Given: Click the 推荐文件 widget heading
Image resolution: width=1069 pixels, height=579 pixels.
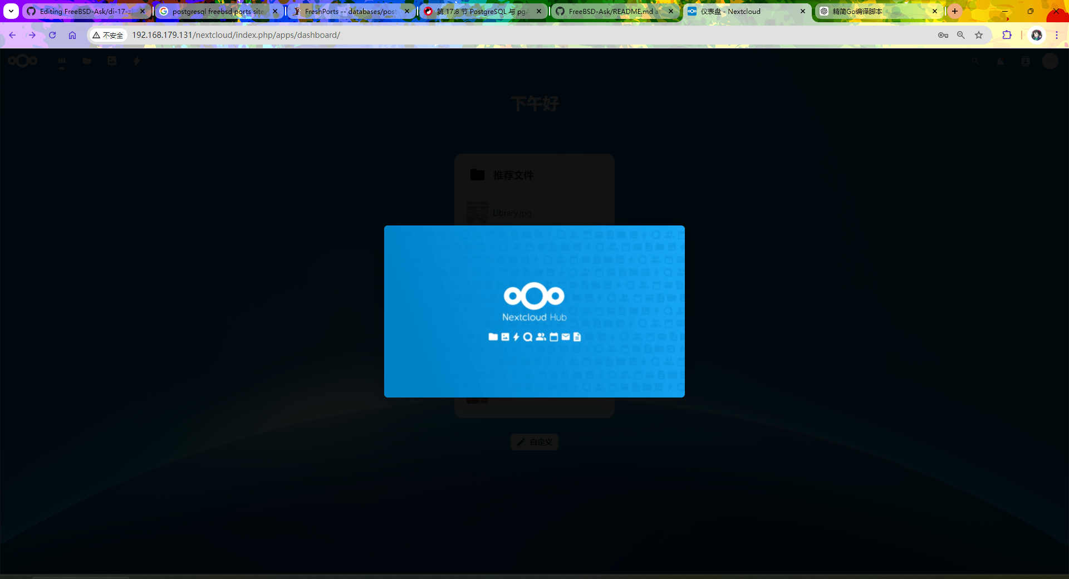Looking at the screenshot, I should [513, 175].
